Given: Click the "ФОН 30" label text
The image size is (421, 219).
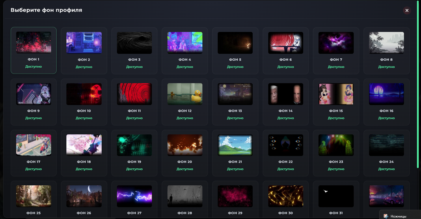Looking at the screenshot, I should point(286,213).
